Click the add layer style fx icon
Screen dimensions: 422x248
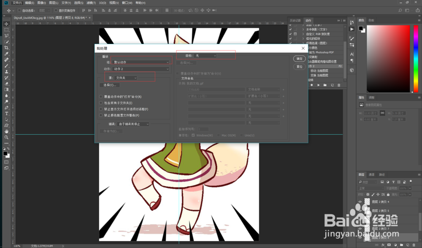[383, 245]
